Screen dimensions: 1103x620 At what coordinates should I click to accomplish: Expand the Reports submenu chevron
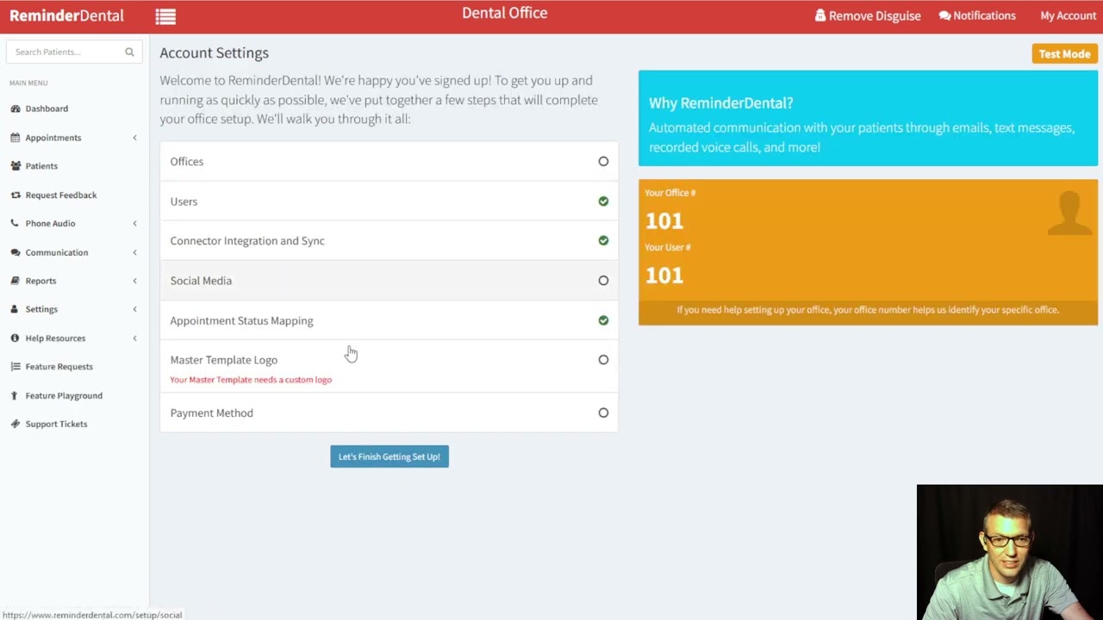(134, 281)
